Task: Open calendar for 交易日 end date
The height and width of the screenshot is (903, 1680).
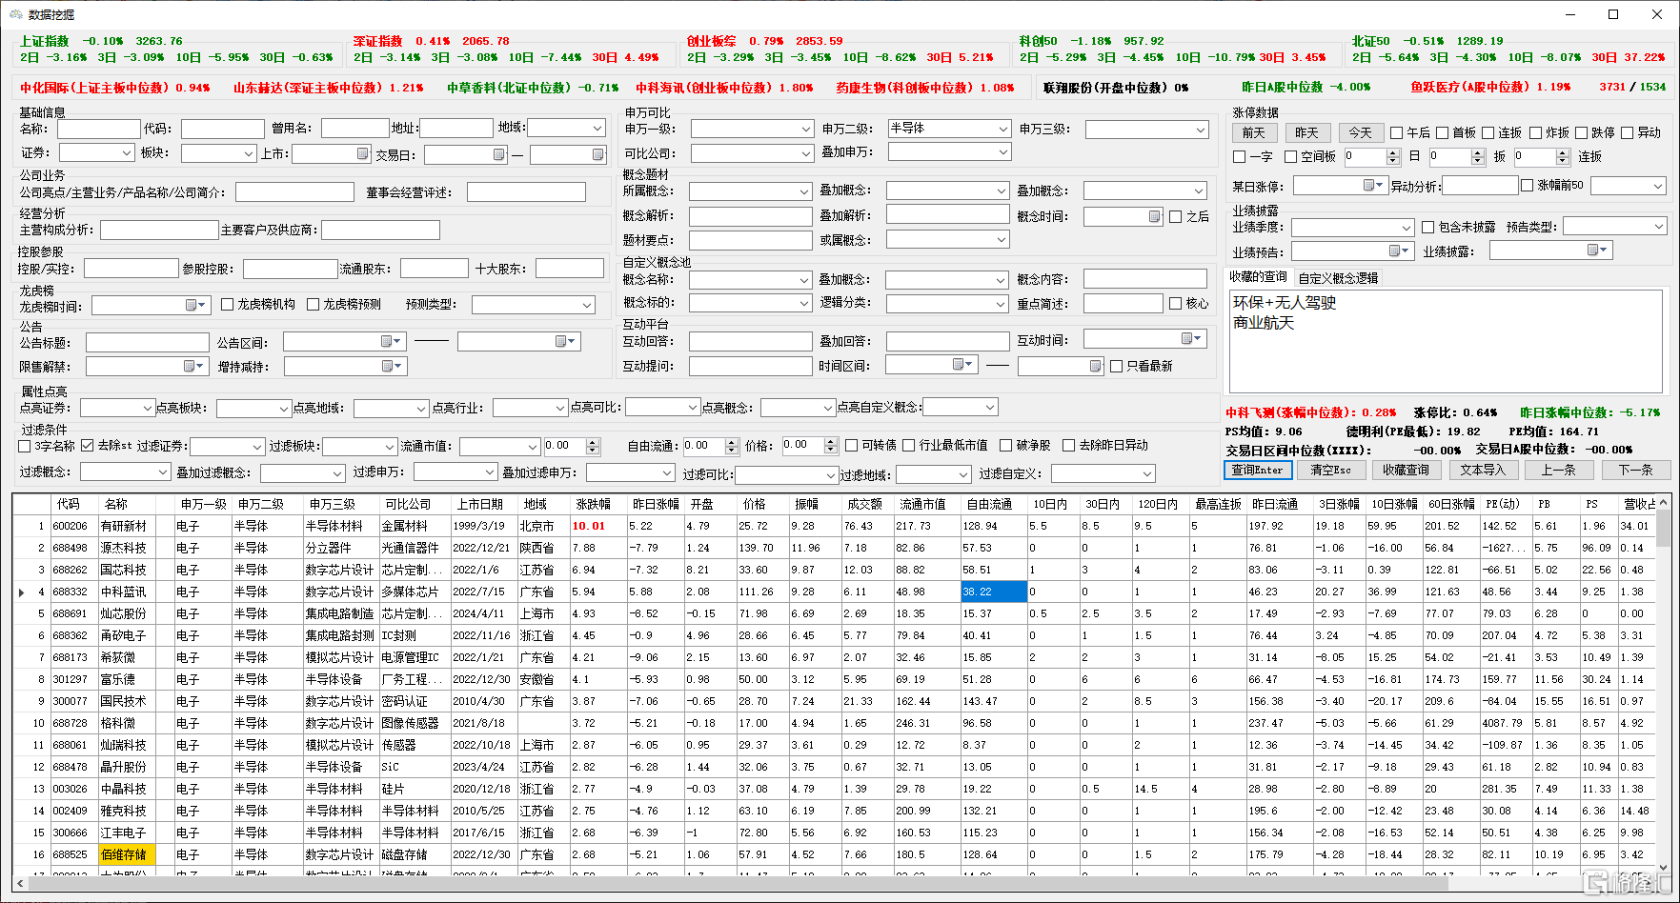Action: pos(597,154)
